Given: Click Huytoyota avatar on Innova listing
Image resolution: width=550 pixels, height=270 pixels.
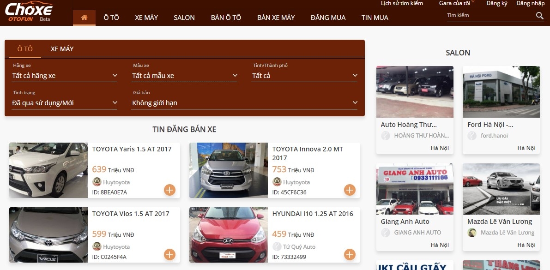Looking at the screenshot, I should click(277, 182).
